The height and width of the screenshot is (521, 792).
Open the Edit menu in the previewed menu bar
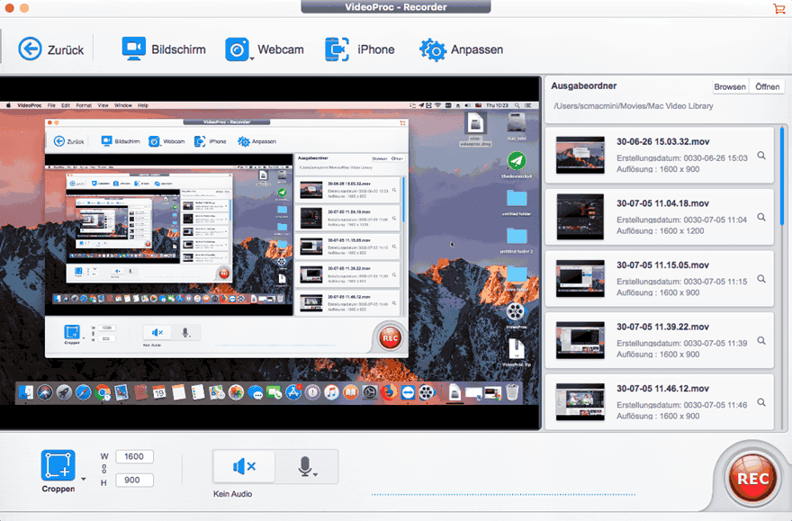tap(66, 105)
